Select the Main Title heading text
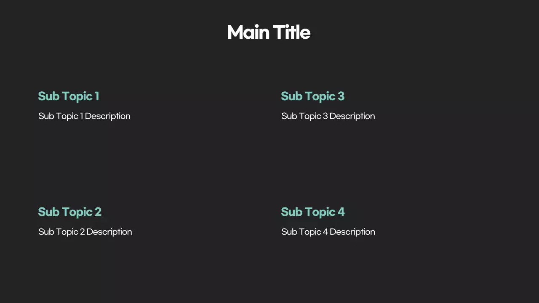 (x=269, y=32)
